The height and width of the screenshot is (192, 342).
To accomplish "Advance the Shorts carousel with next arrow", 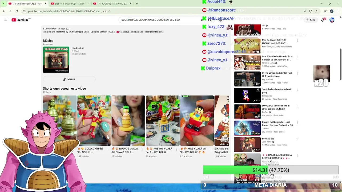I will coord(225,120).
